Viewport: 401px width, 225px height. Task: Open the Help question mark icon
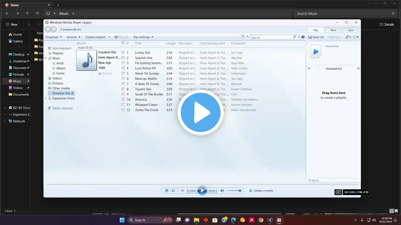(x=303, y=37)
